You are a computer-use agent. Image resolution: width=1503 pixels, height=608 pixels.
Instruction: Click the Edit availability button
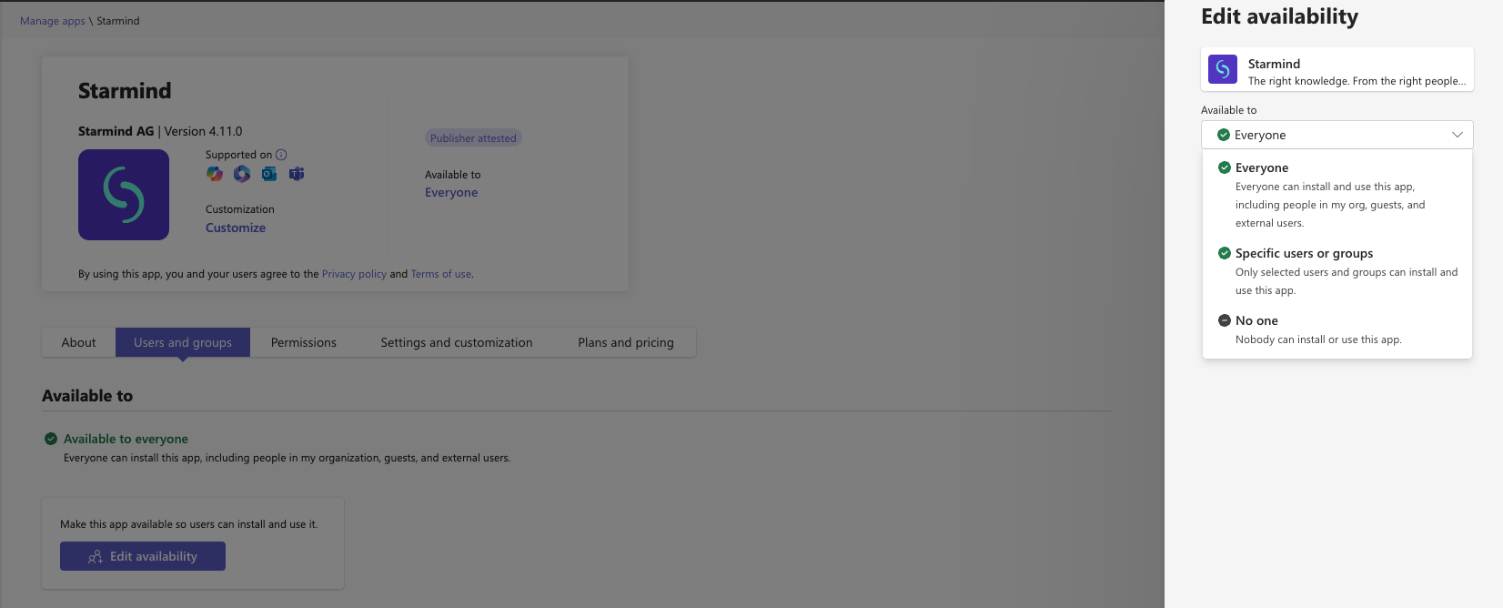[143, 556]
